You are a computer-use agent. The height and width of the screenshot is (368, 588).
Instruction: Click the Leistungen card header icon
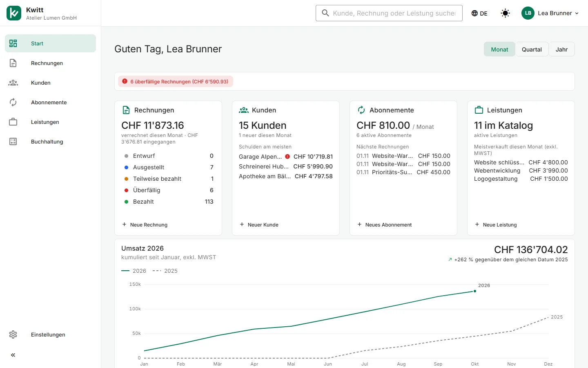(479, 110)
